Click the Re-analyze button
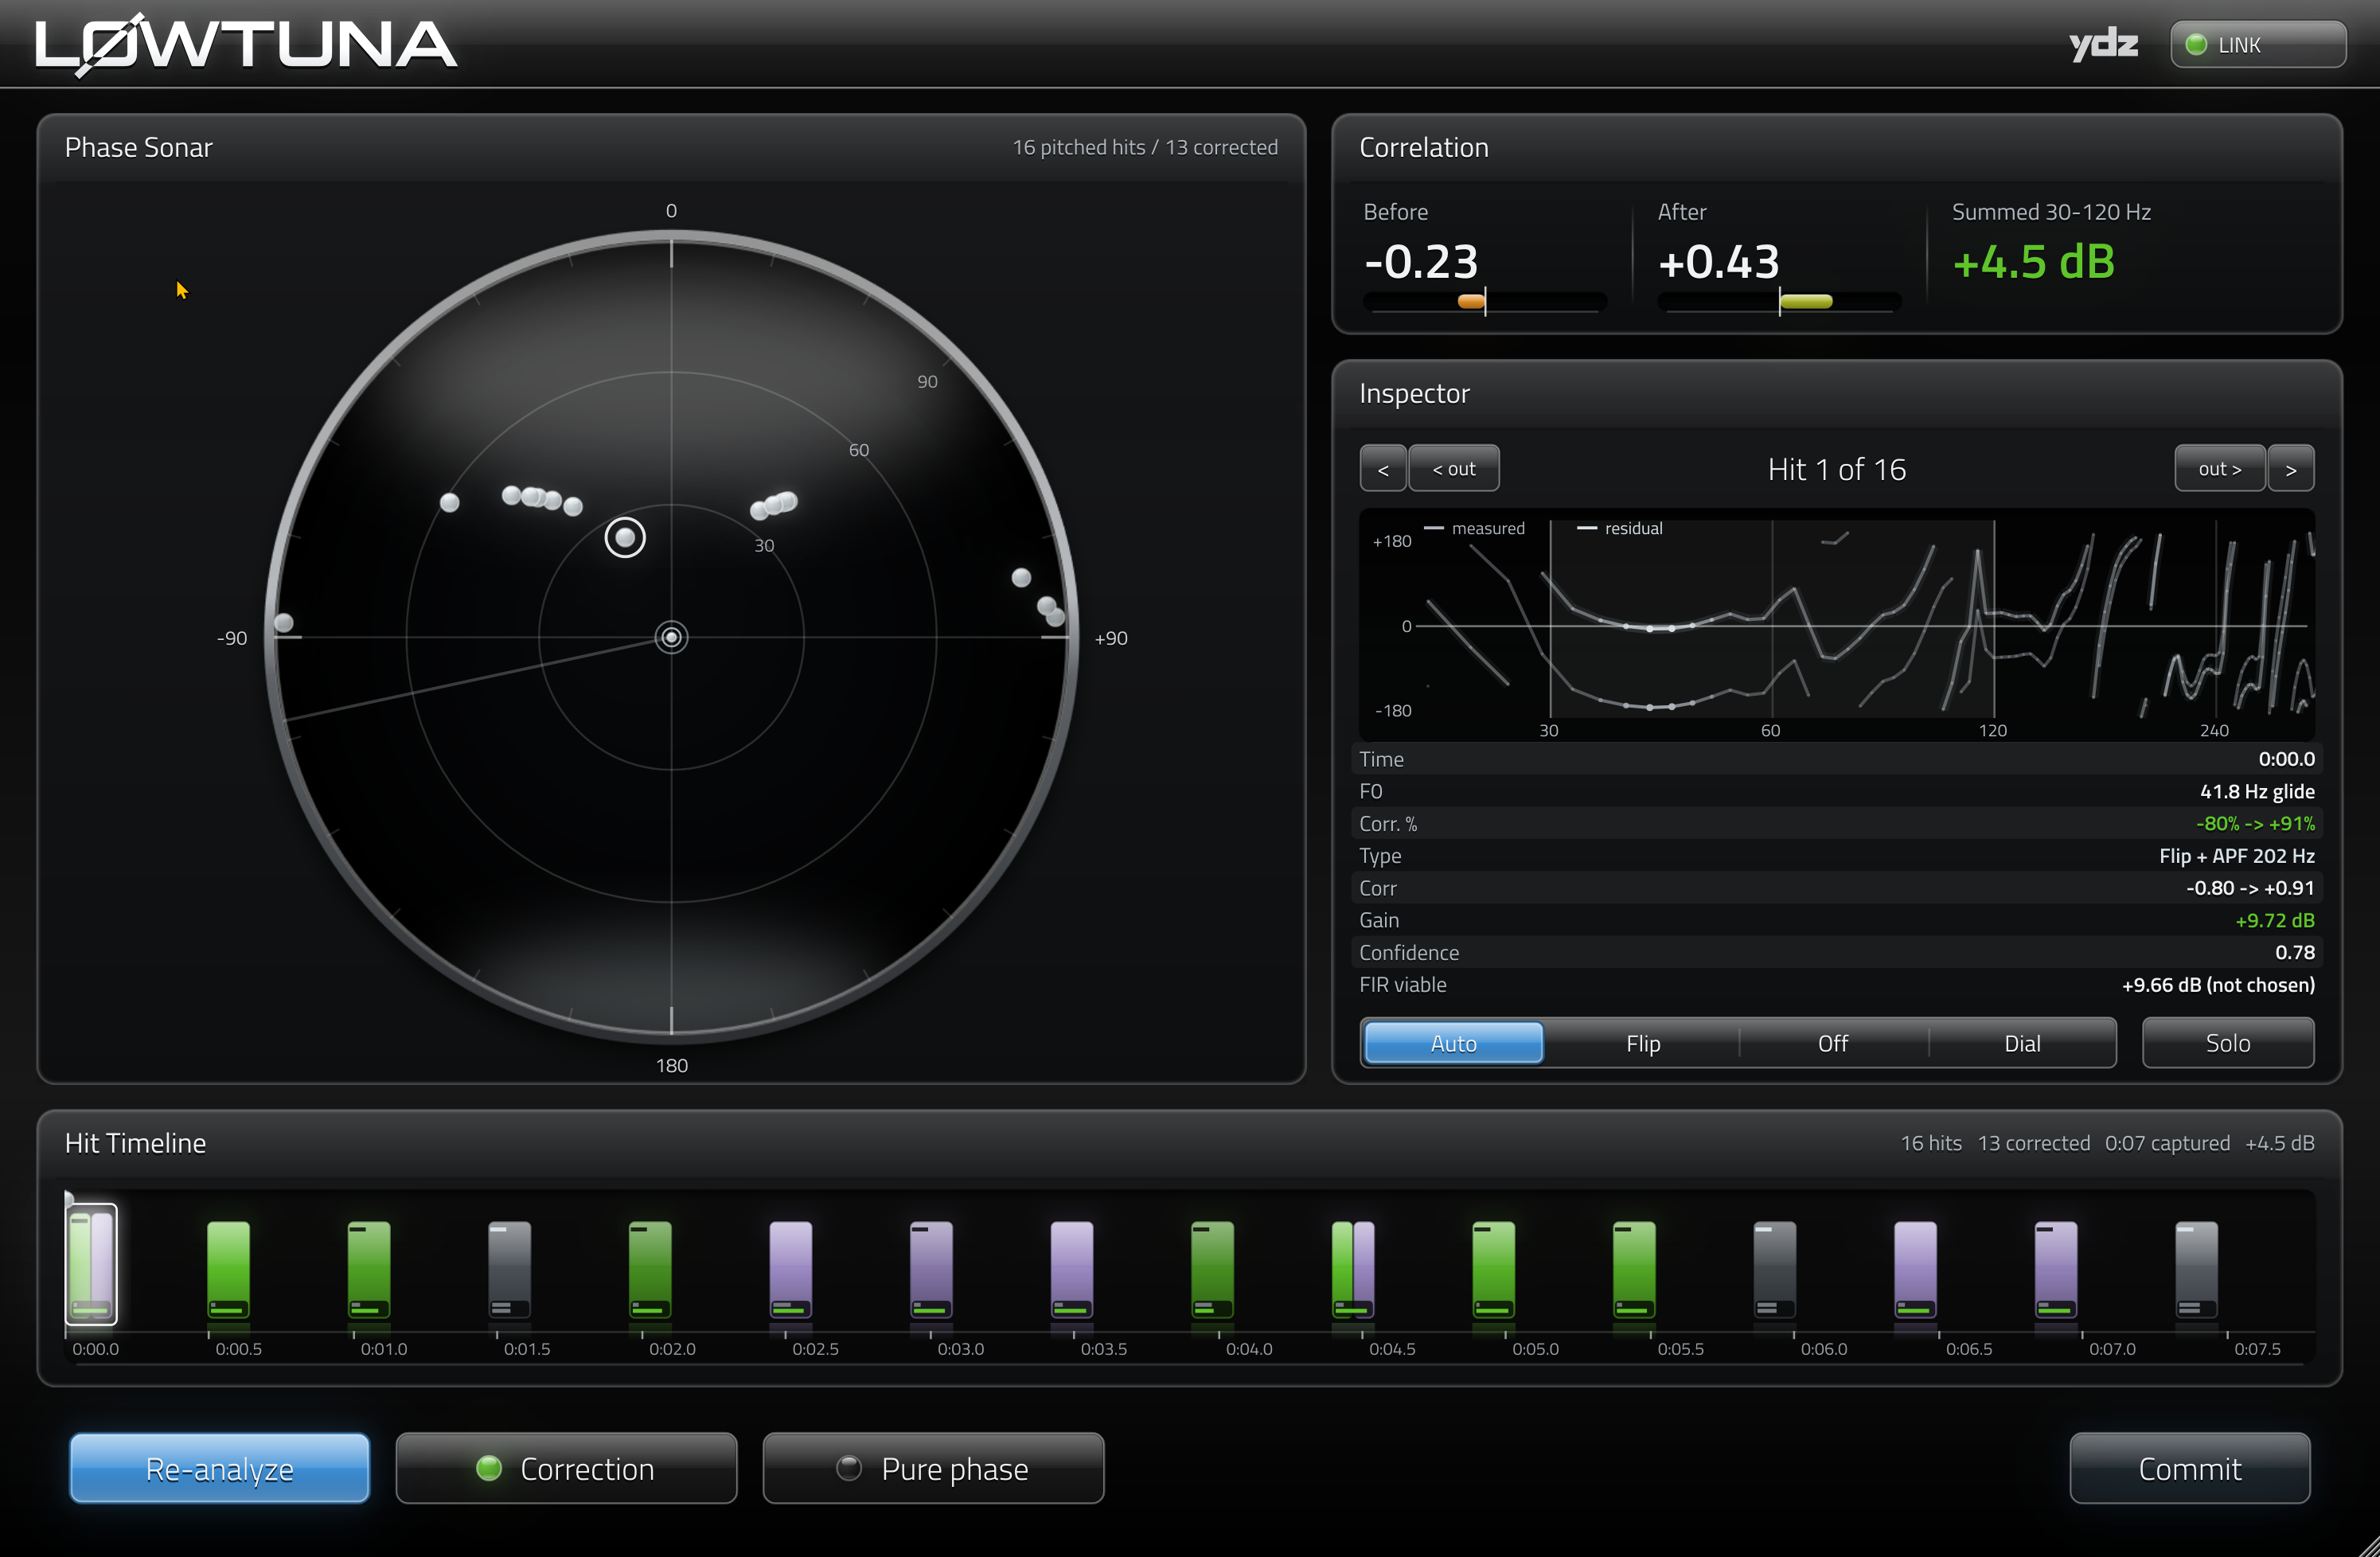 pyautogui.click(x=220, y=1468)
